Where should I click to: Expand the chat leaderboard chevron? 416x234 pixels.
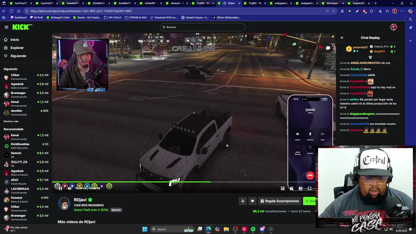tap(370, 58)
